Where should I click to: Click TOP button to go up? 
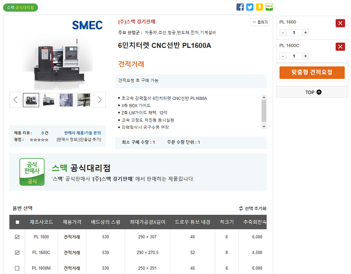(x=312, y=92)
